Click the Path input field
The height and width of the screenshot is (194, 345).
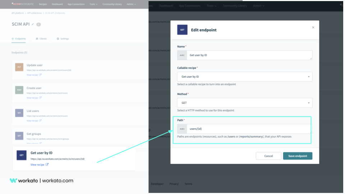[249, 129]
